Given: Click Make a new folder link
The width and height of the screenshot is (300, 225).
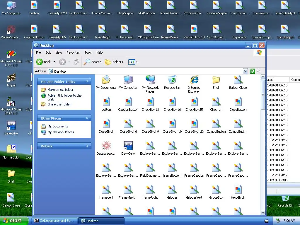Looking at the screenshot, I should (60, 90).
